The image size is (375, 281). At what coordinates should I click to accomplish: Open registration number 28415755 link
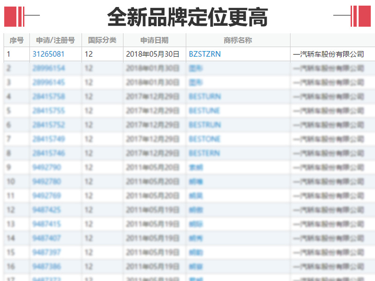click(x=49, y=111)
